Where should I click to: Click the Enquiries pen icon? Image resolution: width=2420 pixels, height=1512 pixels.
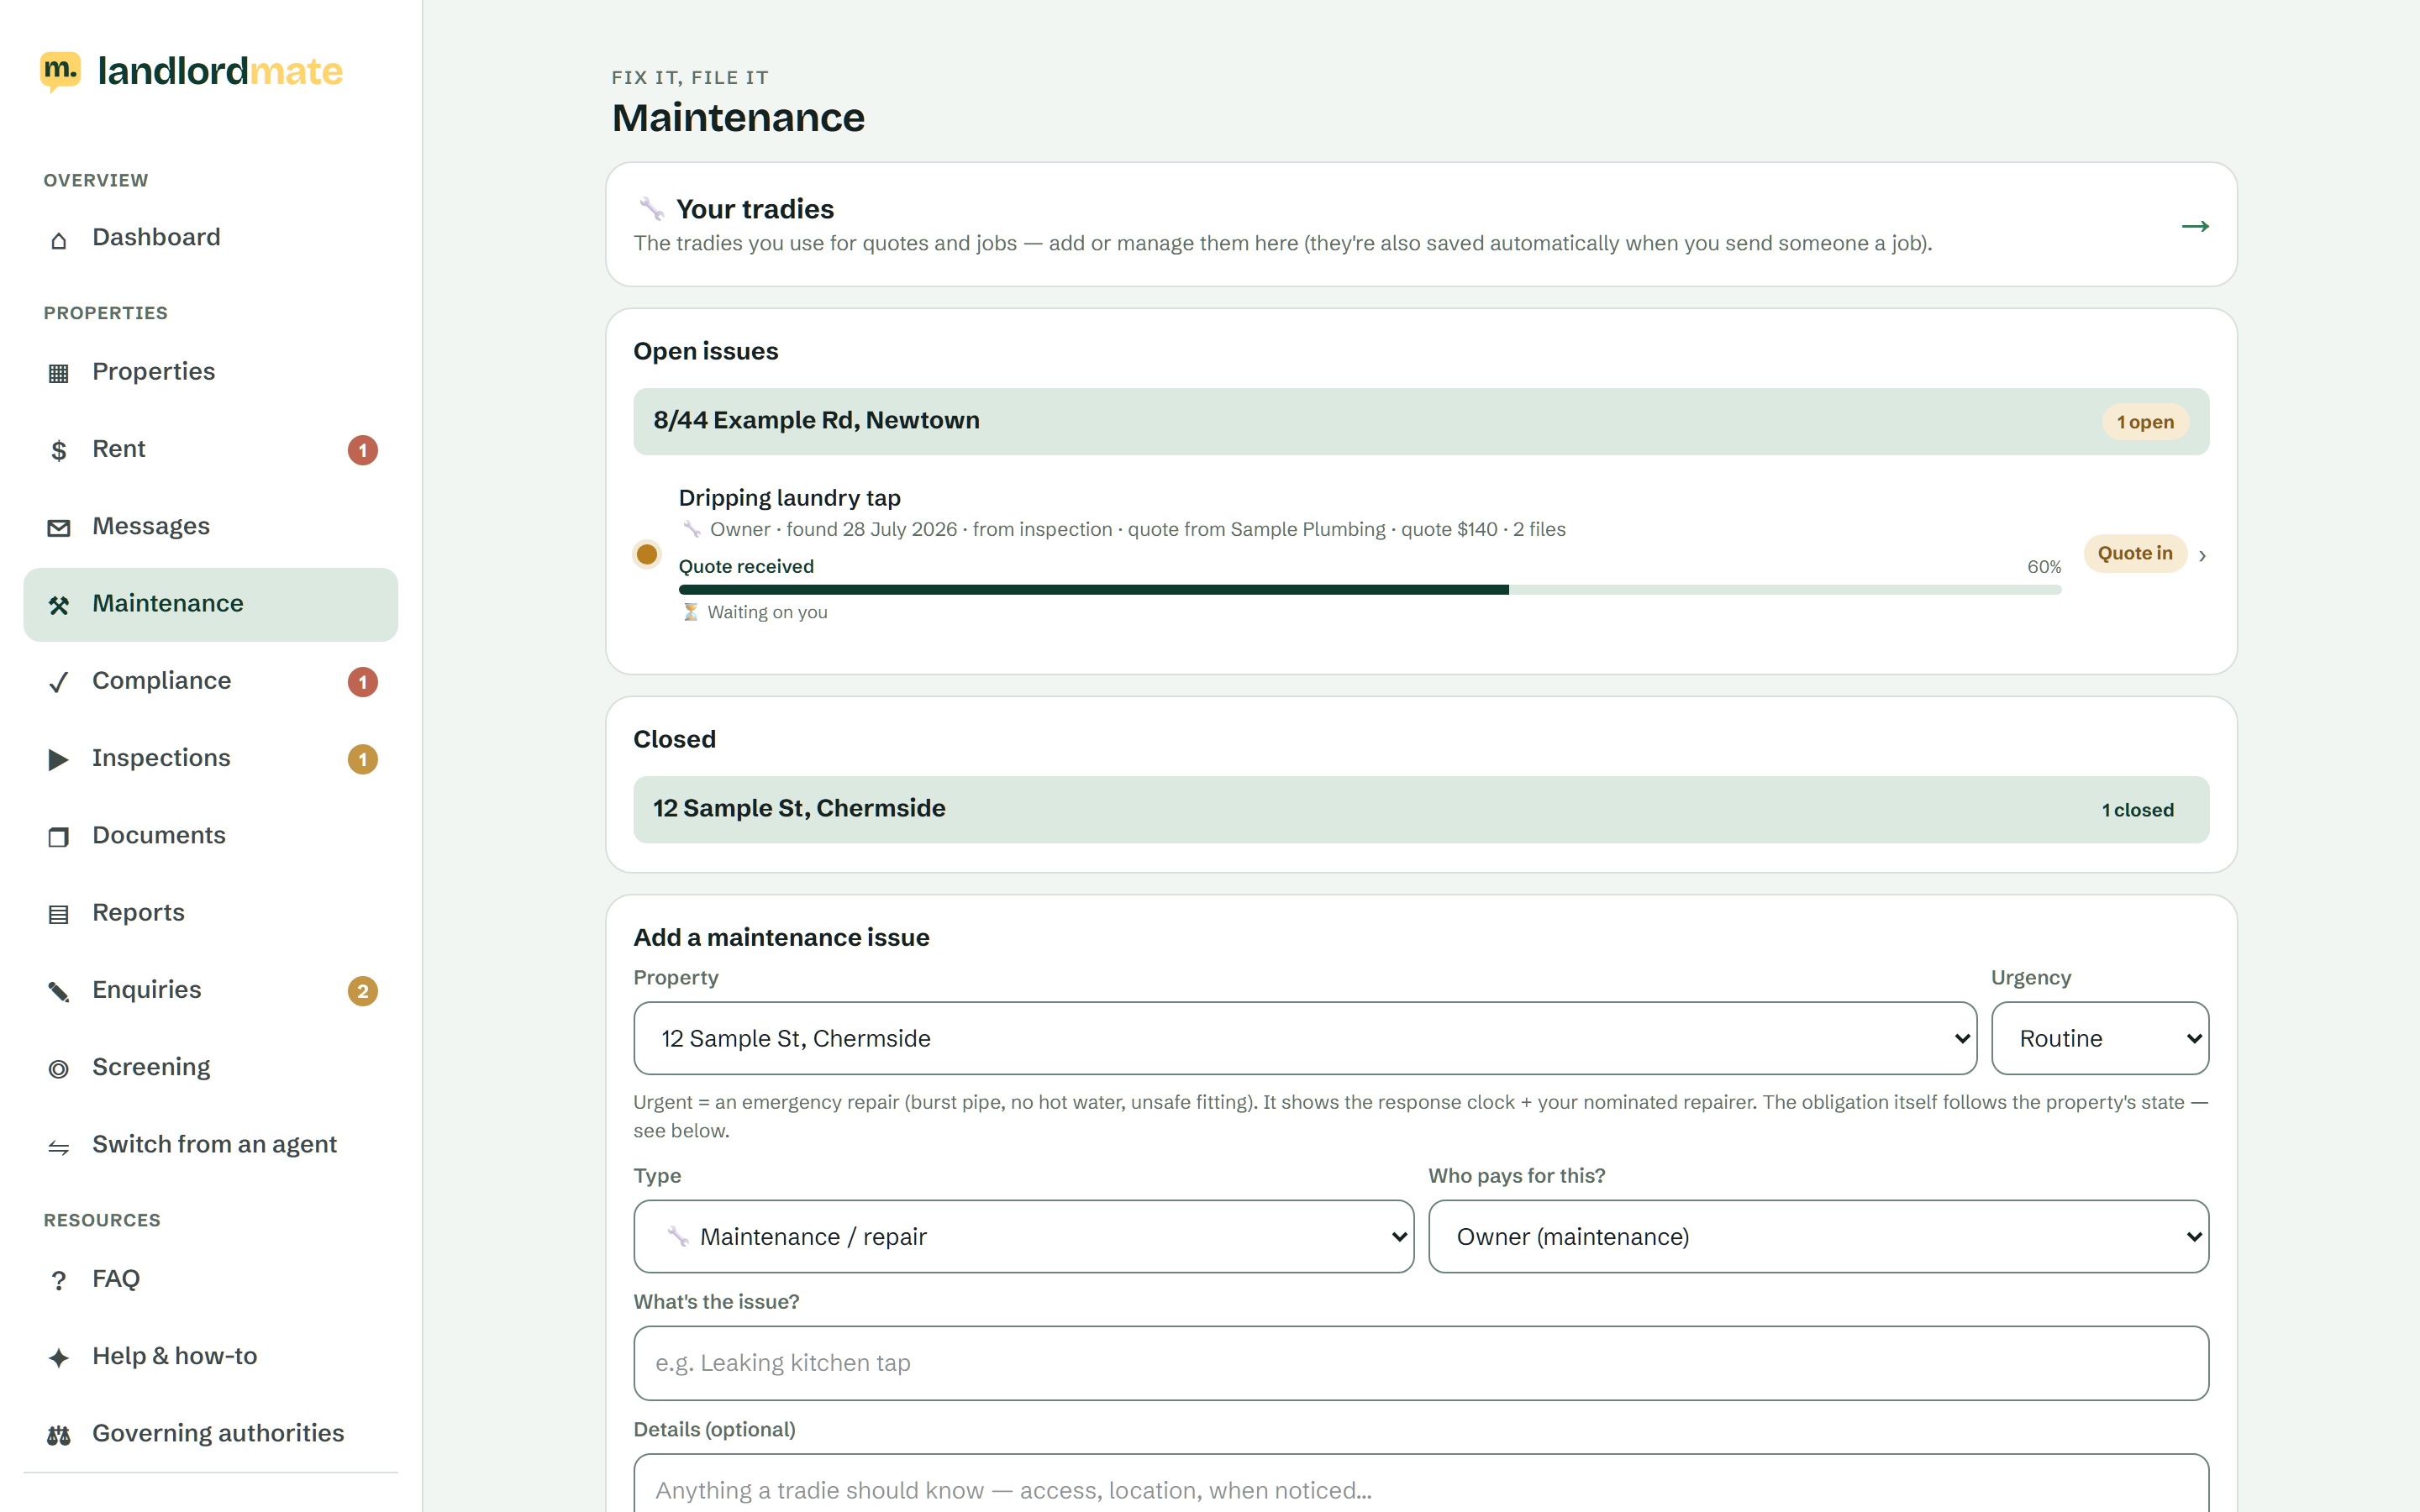click(59, 991)
